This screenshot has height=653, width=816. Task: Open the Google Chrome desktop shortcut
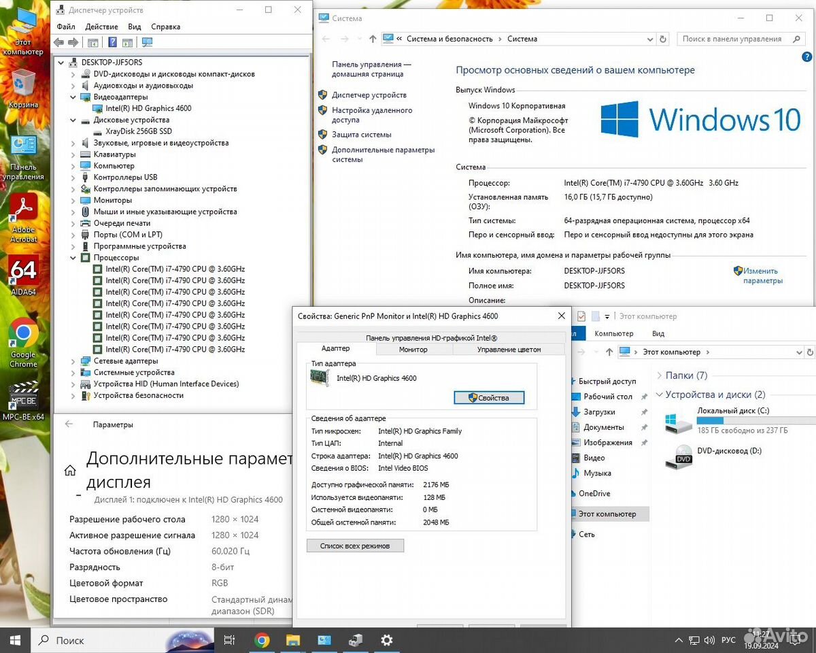tap(24, 343)
